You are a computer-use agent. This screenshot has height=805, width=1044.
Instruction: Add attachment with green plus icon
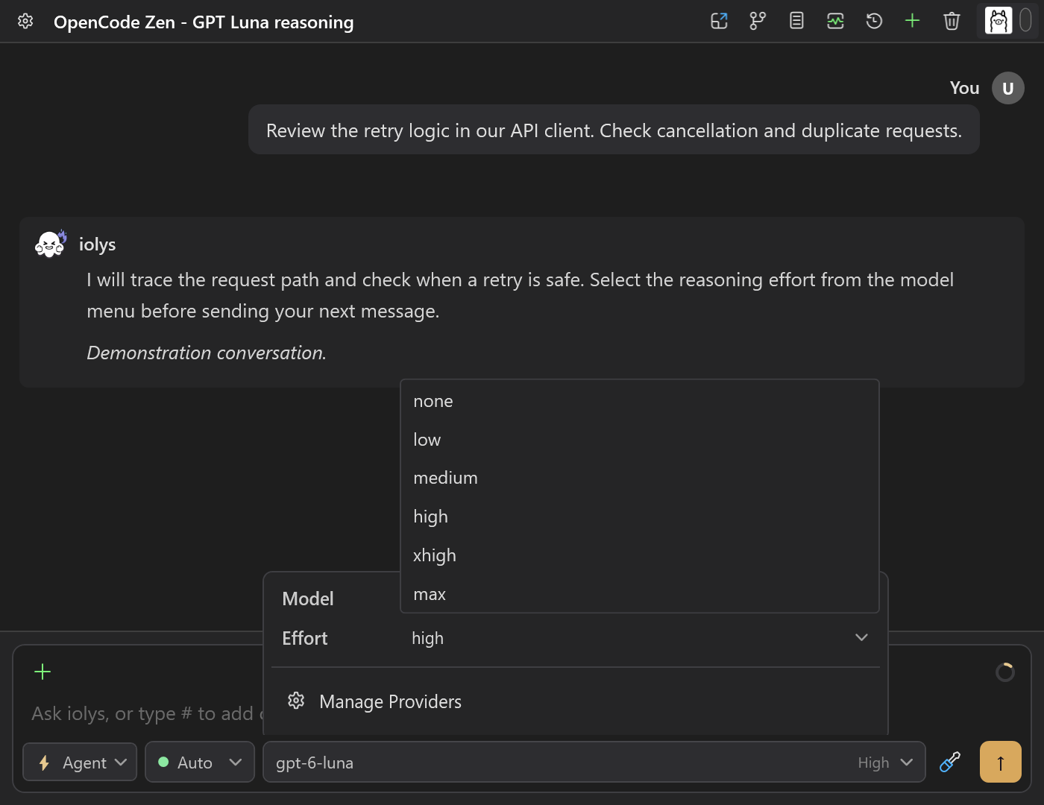pyautogui.click(x=43, y=672)
